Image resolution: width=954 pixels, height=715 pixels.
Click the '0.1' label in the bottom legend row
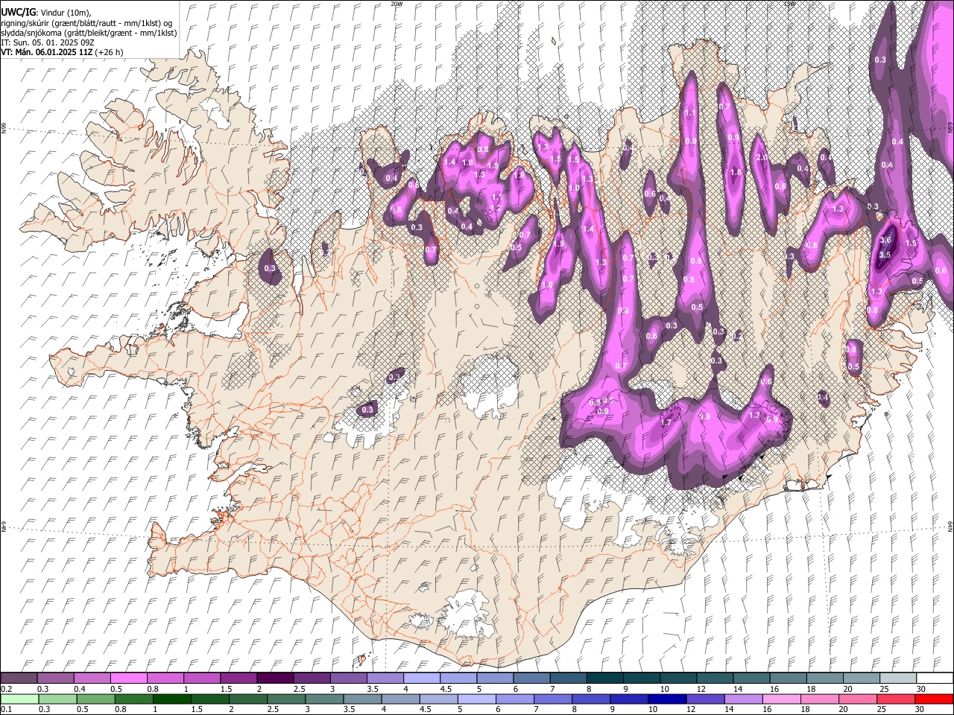tap(6, 709)
